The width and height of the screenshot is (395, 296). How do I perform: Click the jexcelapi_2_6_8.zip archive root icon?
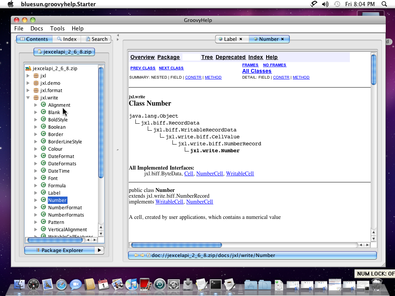tap(28, 68)
